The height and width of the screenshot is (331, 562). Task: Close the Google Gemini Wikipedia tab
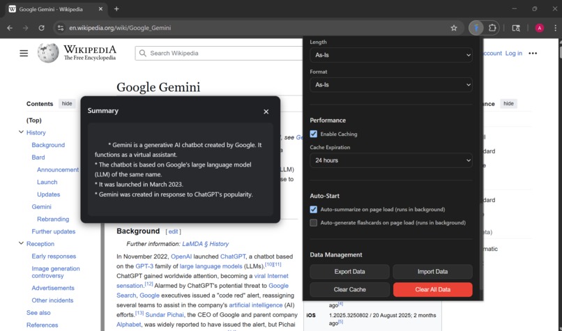[100, 9]
